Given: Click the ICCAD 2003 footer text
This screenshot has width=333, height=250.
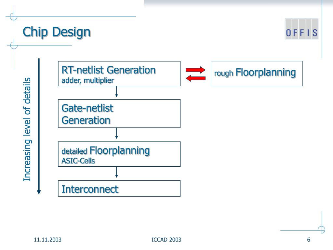Looking at the screenshot, I should pos(166,240).
